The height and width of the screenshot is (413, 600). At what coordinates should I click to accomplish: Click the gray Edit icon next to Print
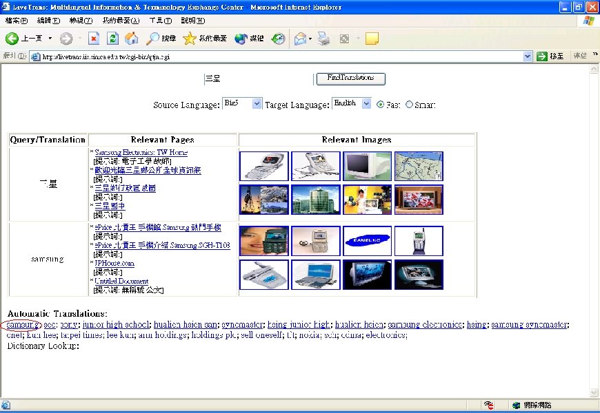[344, 39]
